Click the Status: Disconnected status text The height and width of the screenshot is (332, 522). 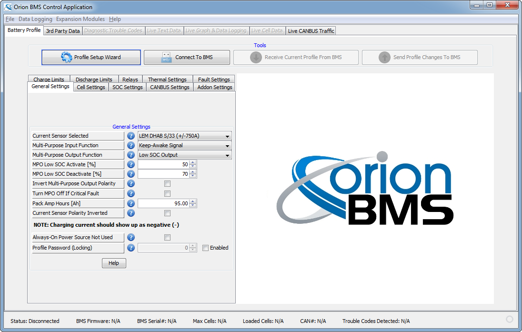click(x=35, y=321)
